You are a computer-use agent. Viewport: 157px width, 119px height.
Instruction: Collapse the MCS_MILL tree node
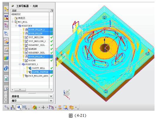tap(13, 22)
